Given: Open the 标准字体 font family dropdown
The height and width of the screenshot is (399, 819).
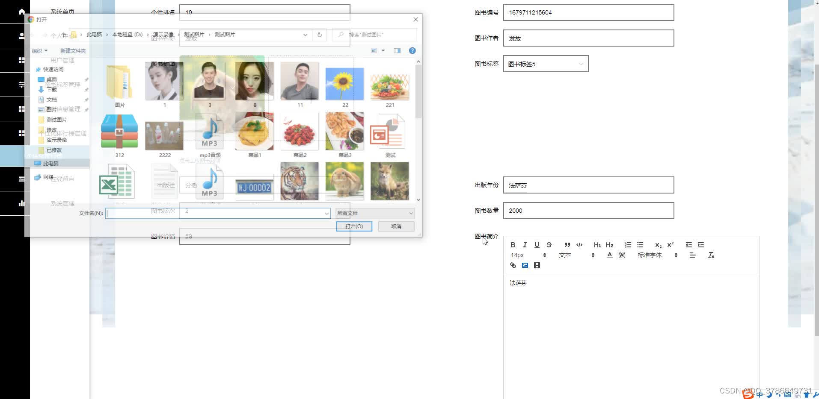Looking at the screenshot, I should pyautogui.click(x=657, y=255).
